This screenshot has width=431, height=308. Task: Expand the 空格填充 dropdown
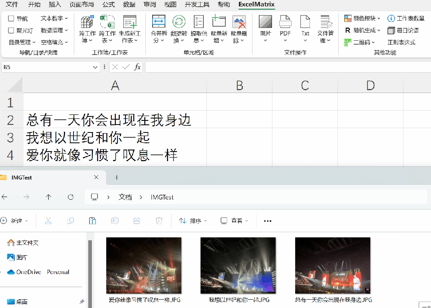pos(54,42)
